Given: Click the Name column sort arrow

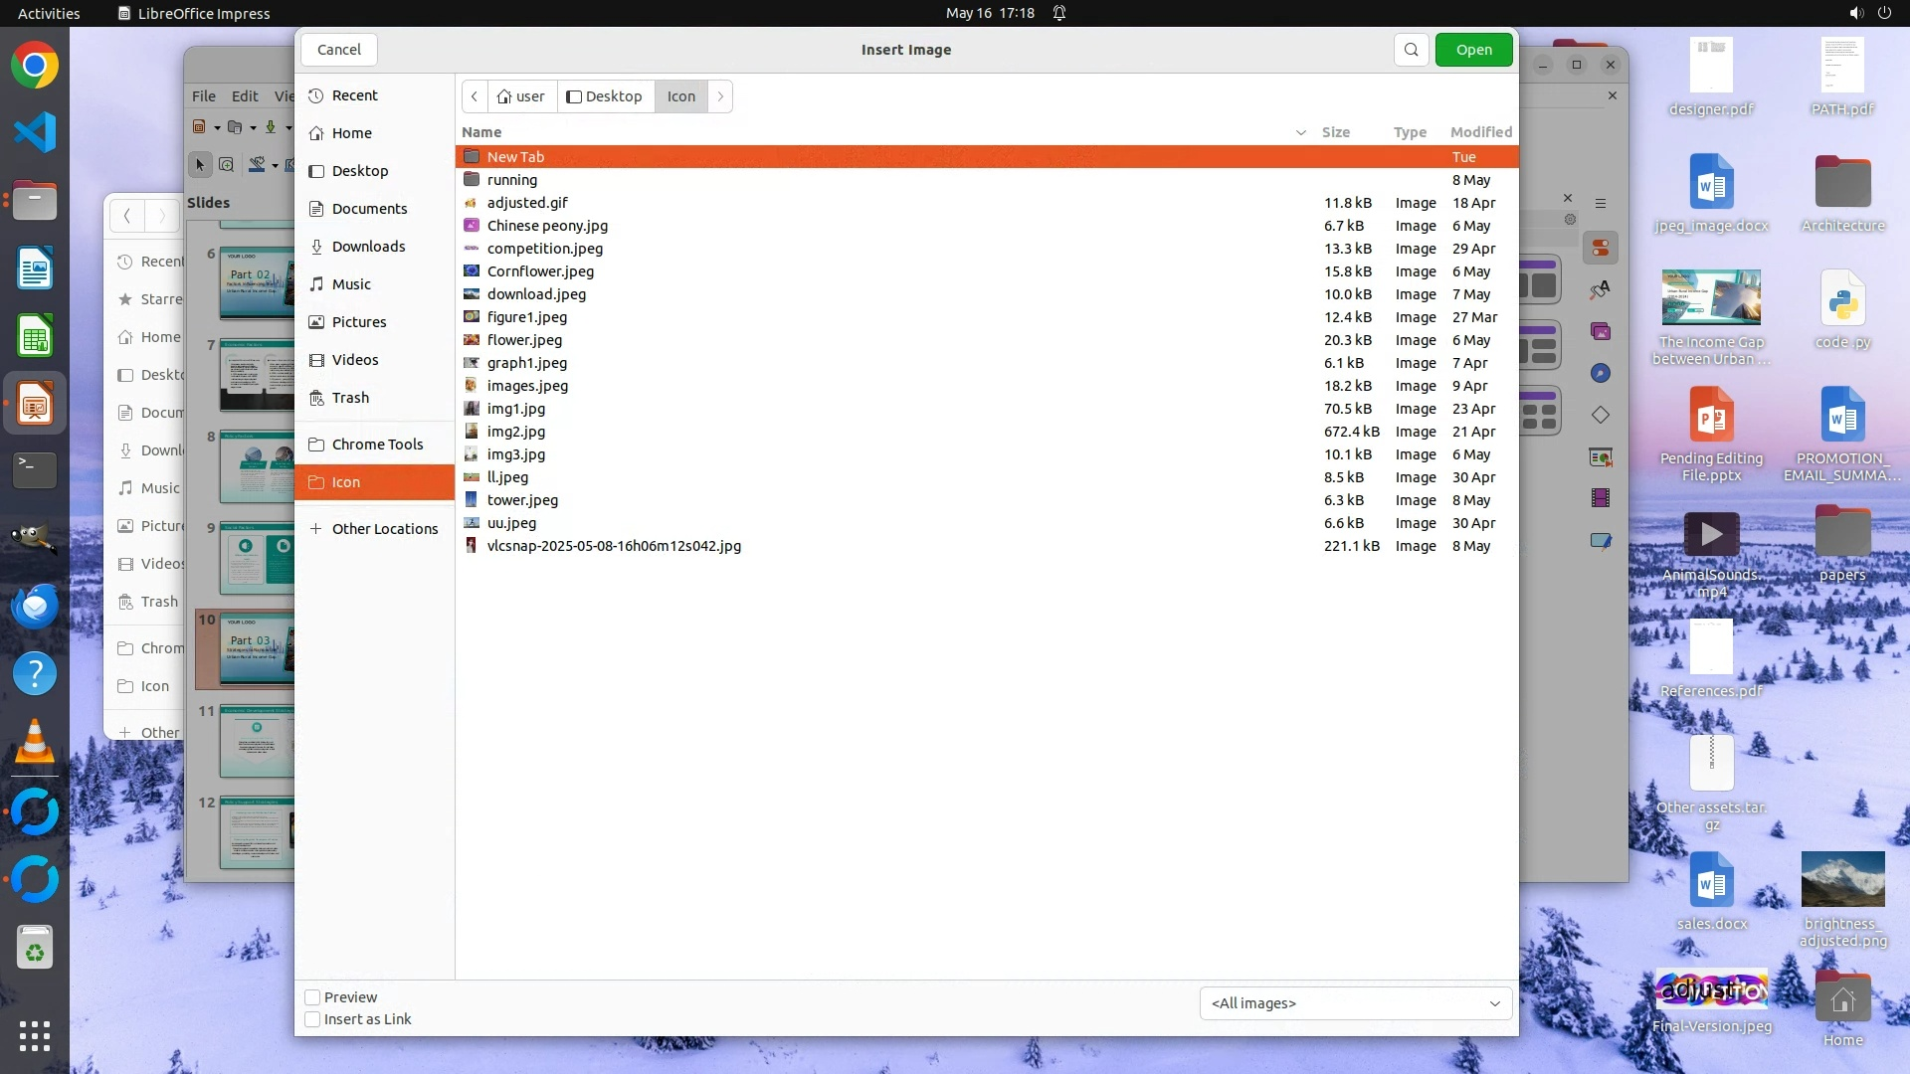Looking at the screenshot, I should click(x=1300, y=132).
